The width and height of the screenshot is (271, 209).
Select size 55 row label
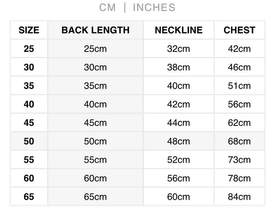29,160
